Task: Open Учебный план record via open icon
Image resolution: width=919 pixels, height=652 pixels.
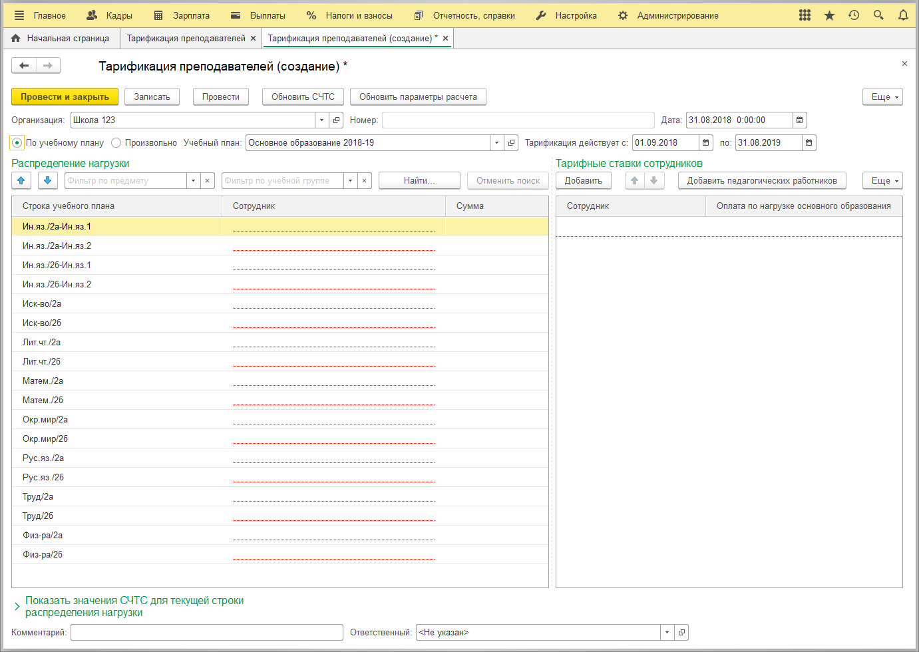Action: pyautogui.click(x=511, y=142)
